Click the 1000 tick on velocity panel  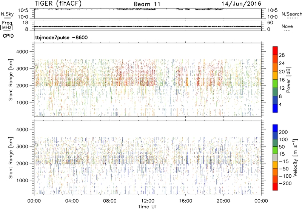coord(22,180)
